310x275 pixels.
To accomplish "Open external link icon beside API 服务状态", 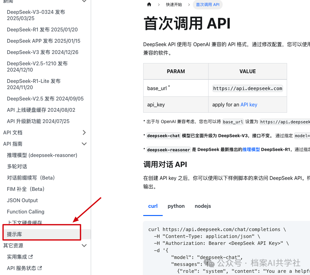I will click(x=40, y=268).
